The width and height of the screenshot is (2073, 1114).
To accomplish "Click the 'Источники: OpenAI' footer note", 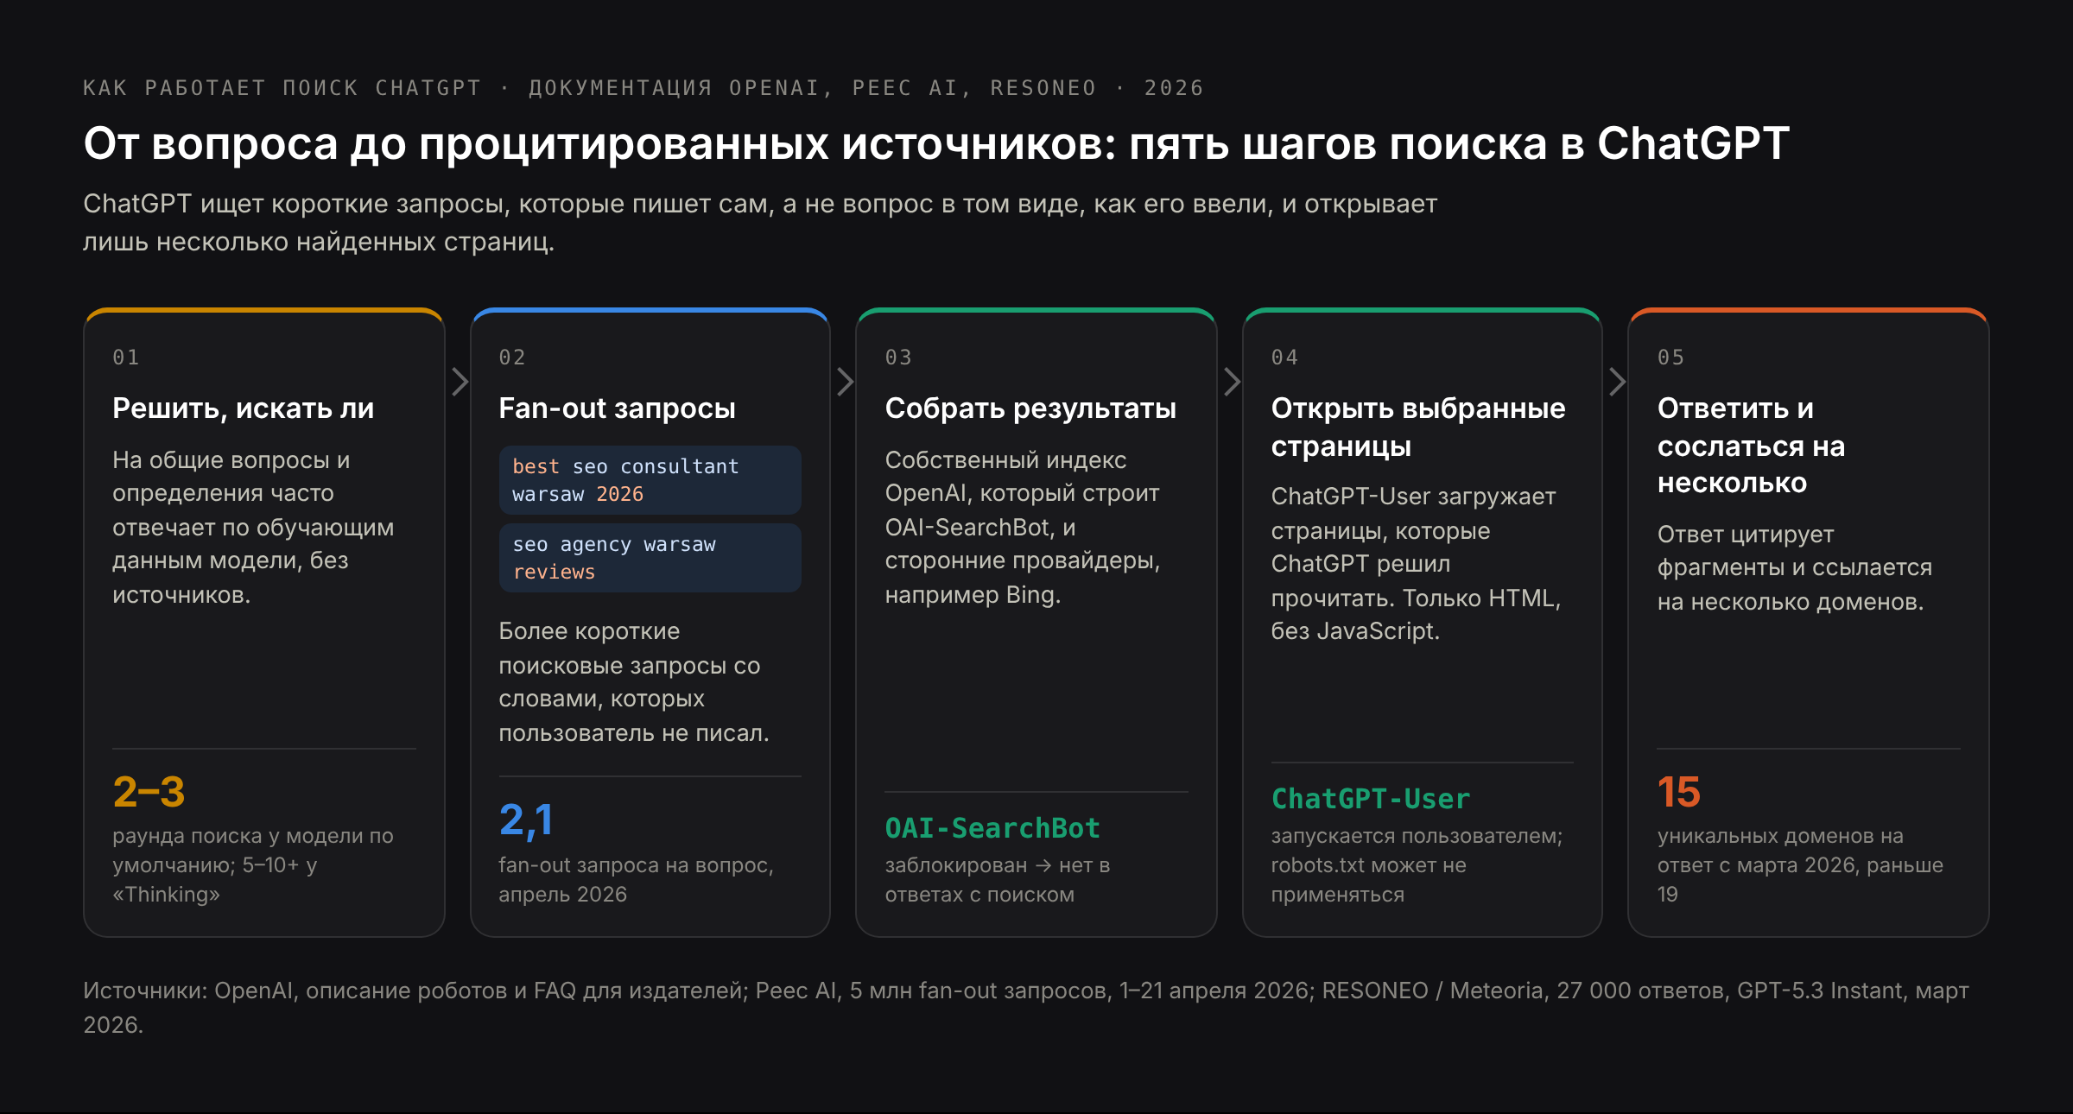I will [x=1025, y=1008].
